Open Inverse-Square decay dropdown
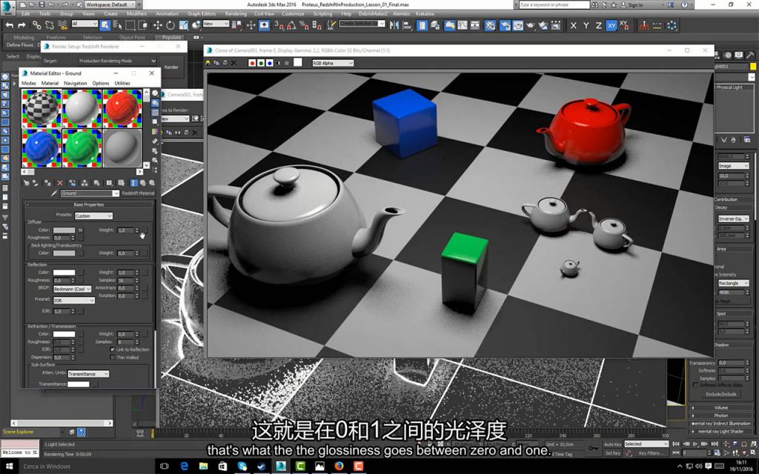 (733, 218)
